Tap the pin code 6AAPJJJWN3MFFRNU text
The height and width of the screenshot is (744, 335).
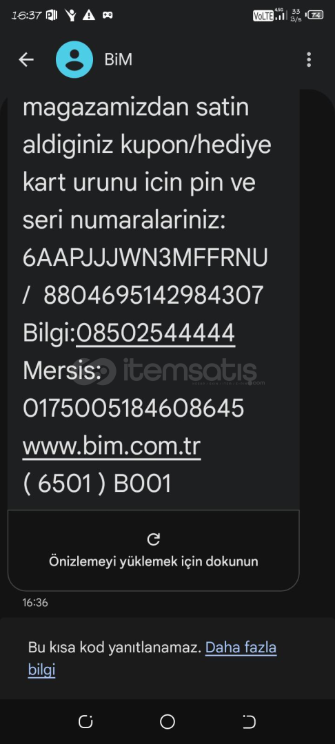[x=145, y=258]
